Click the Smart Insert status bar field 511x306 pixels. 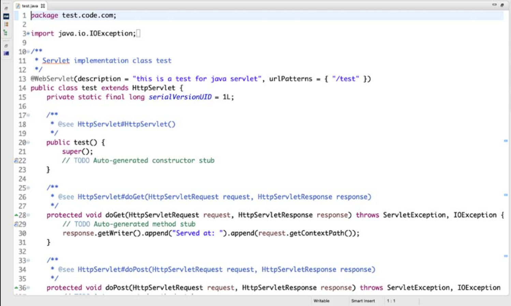(363, 301)
